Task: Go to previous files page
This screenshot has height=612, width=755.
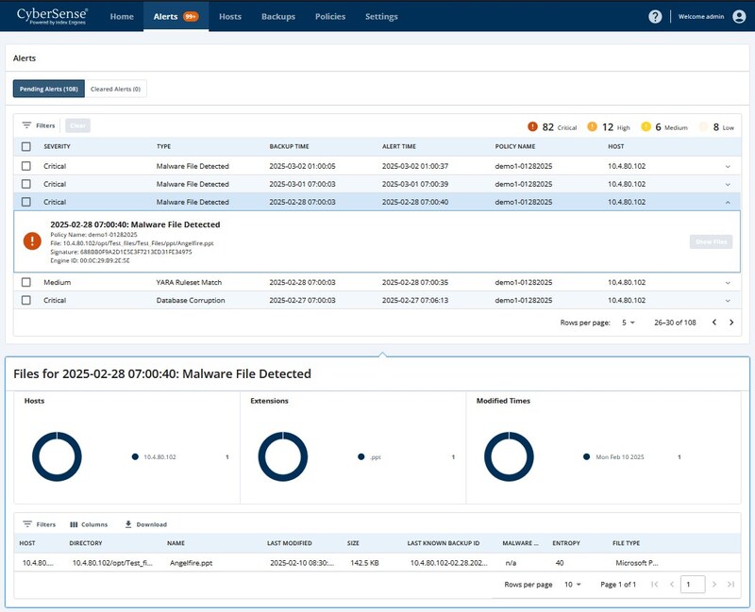Action: (672, 584)
